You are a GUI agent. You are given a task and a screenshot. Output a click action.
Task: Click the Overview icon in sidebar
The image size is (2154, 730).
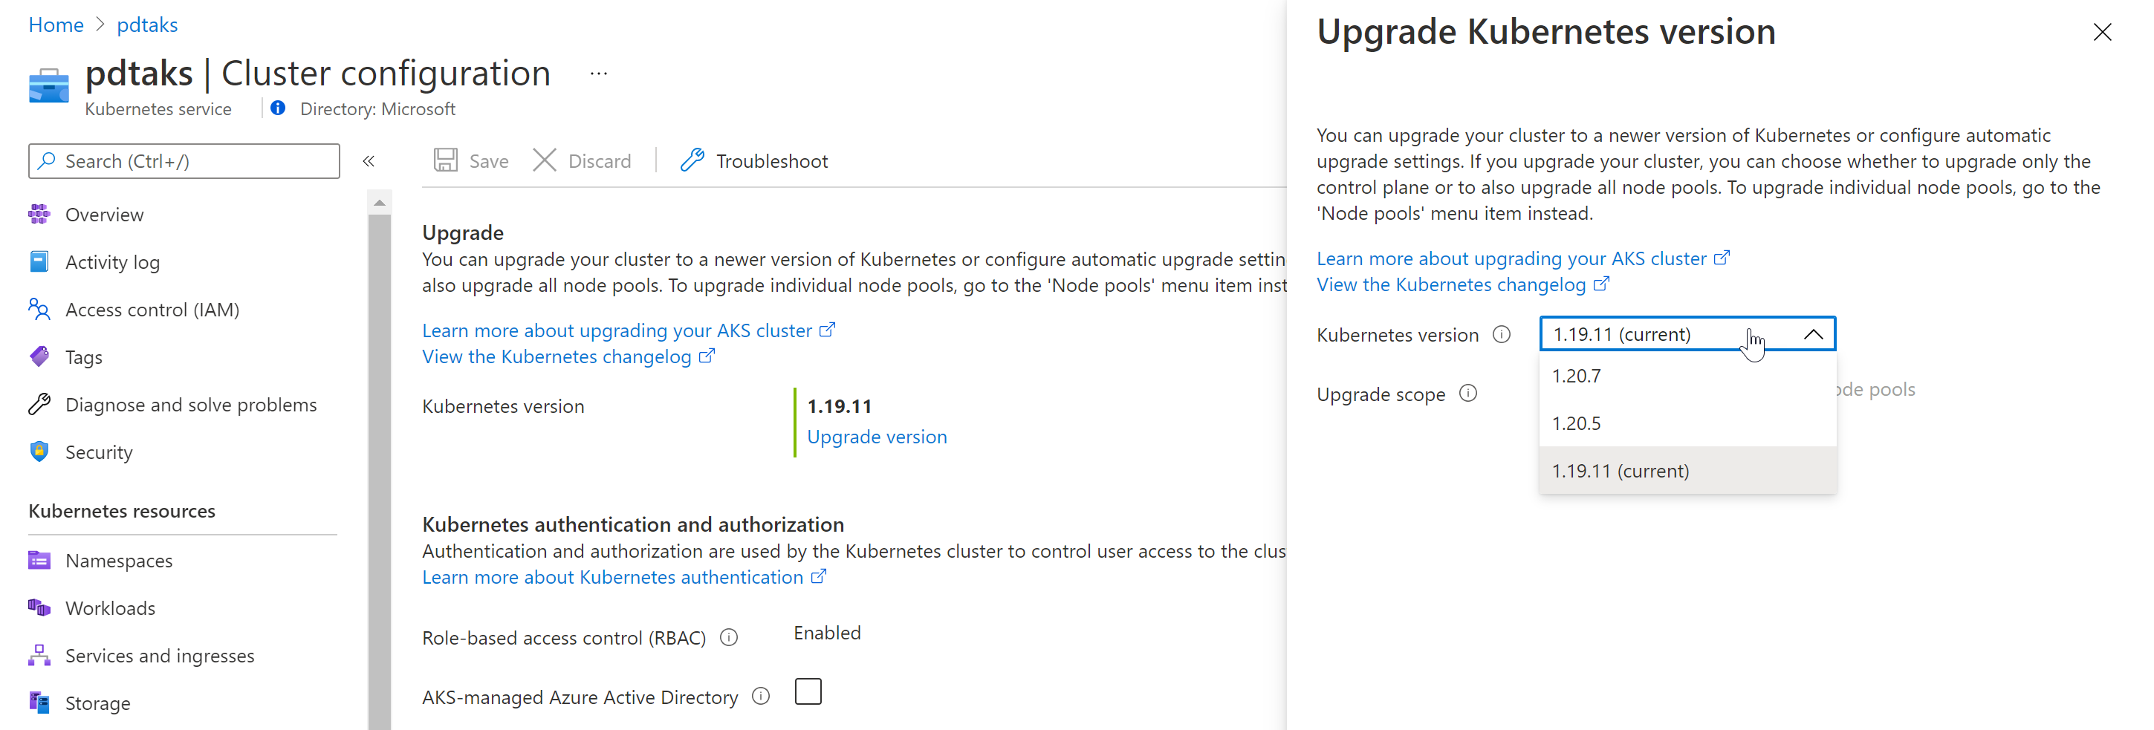[x=39, y=214]
